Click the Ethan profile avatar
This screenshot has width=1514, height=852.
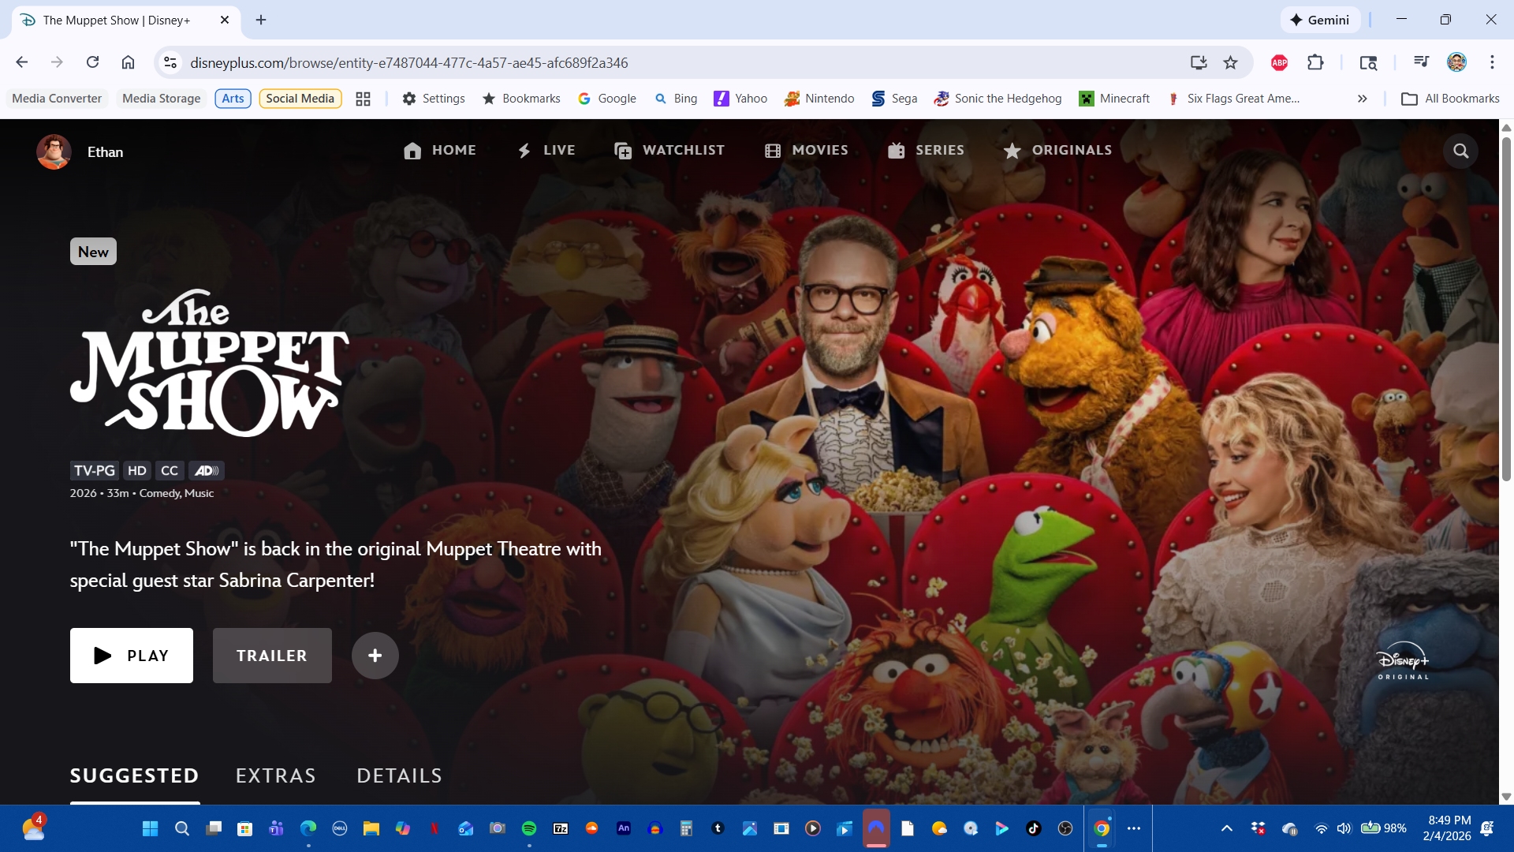pos(54,151)
